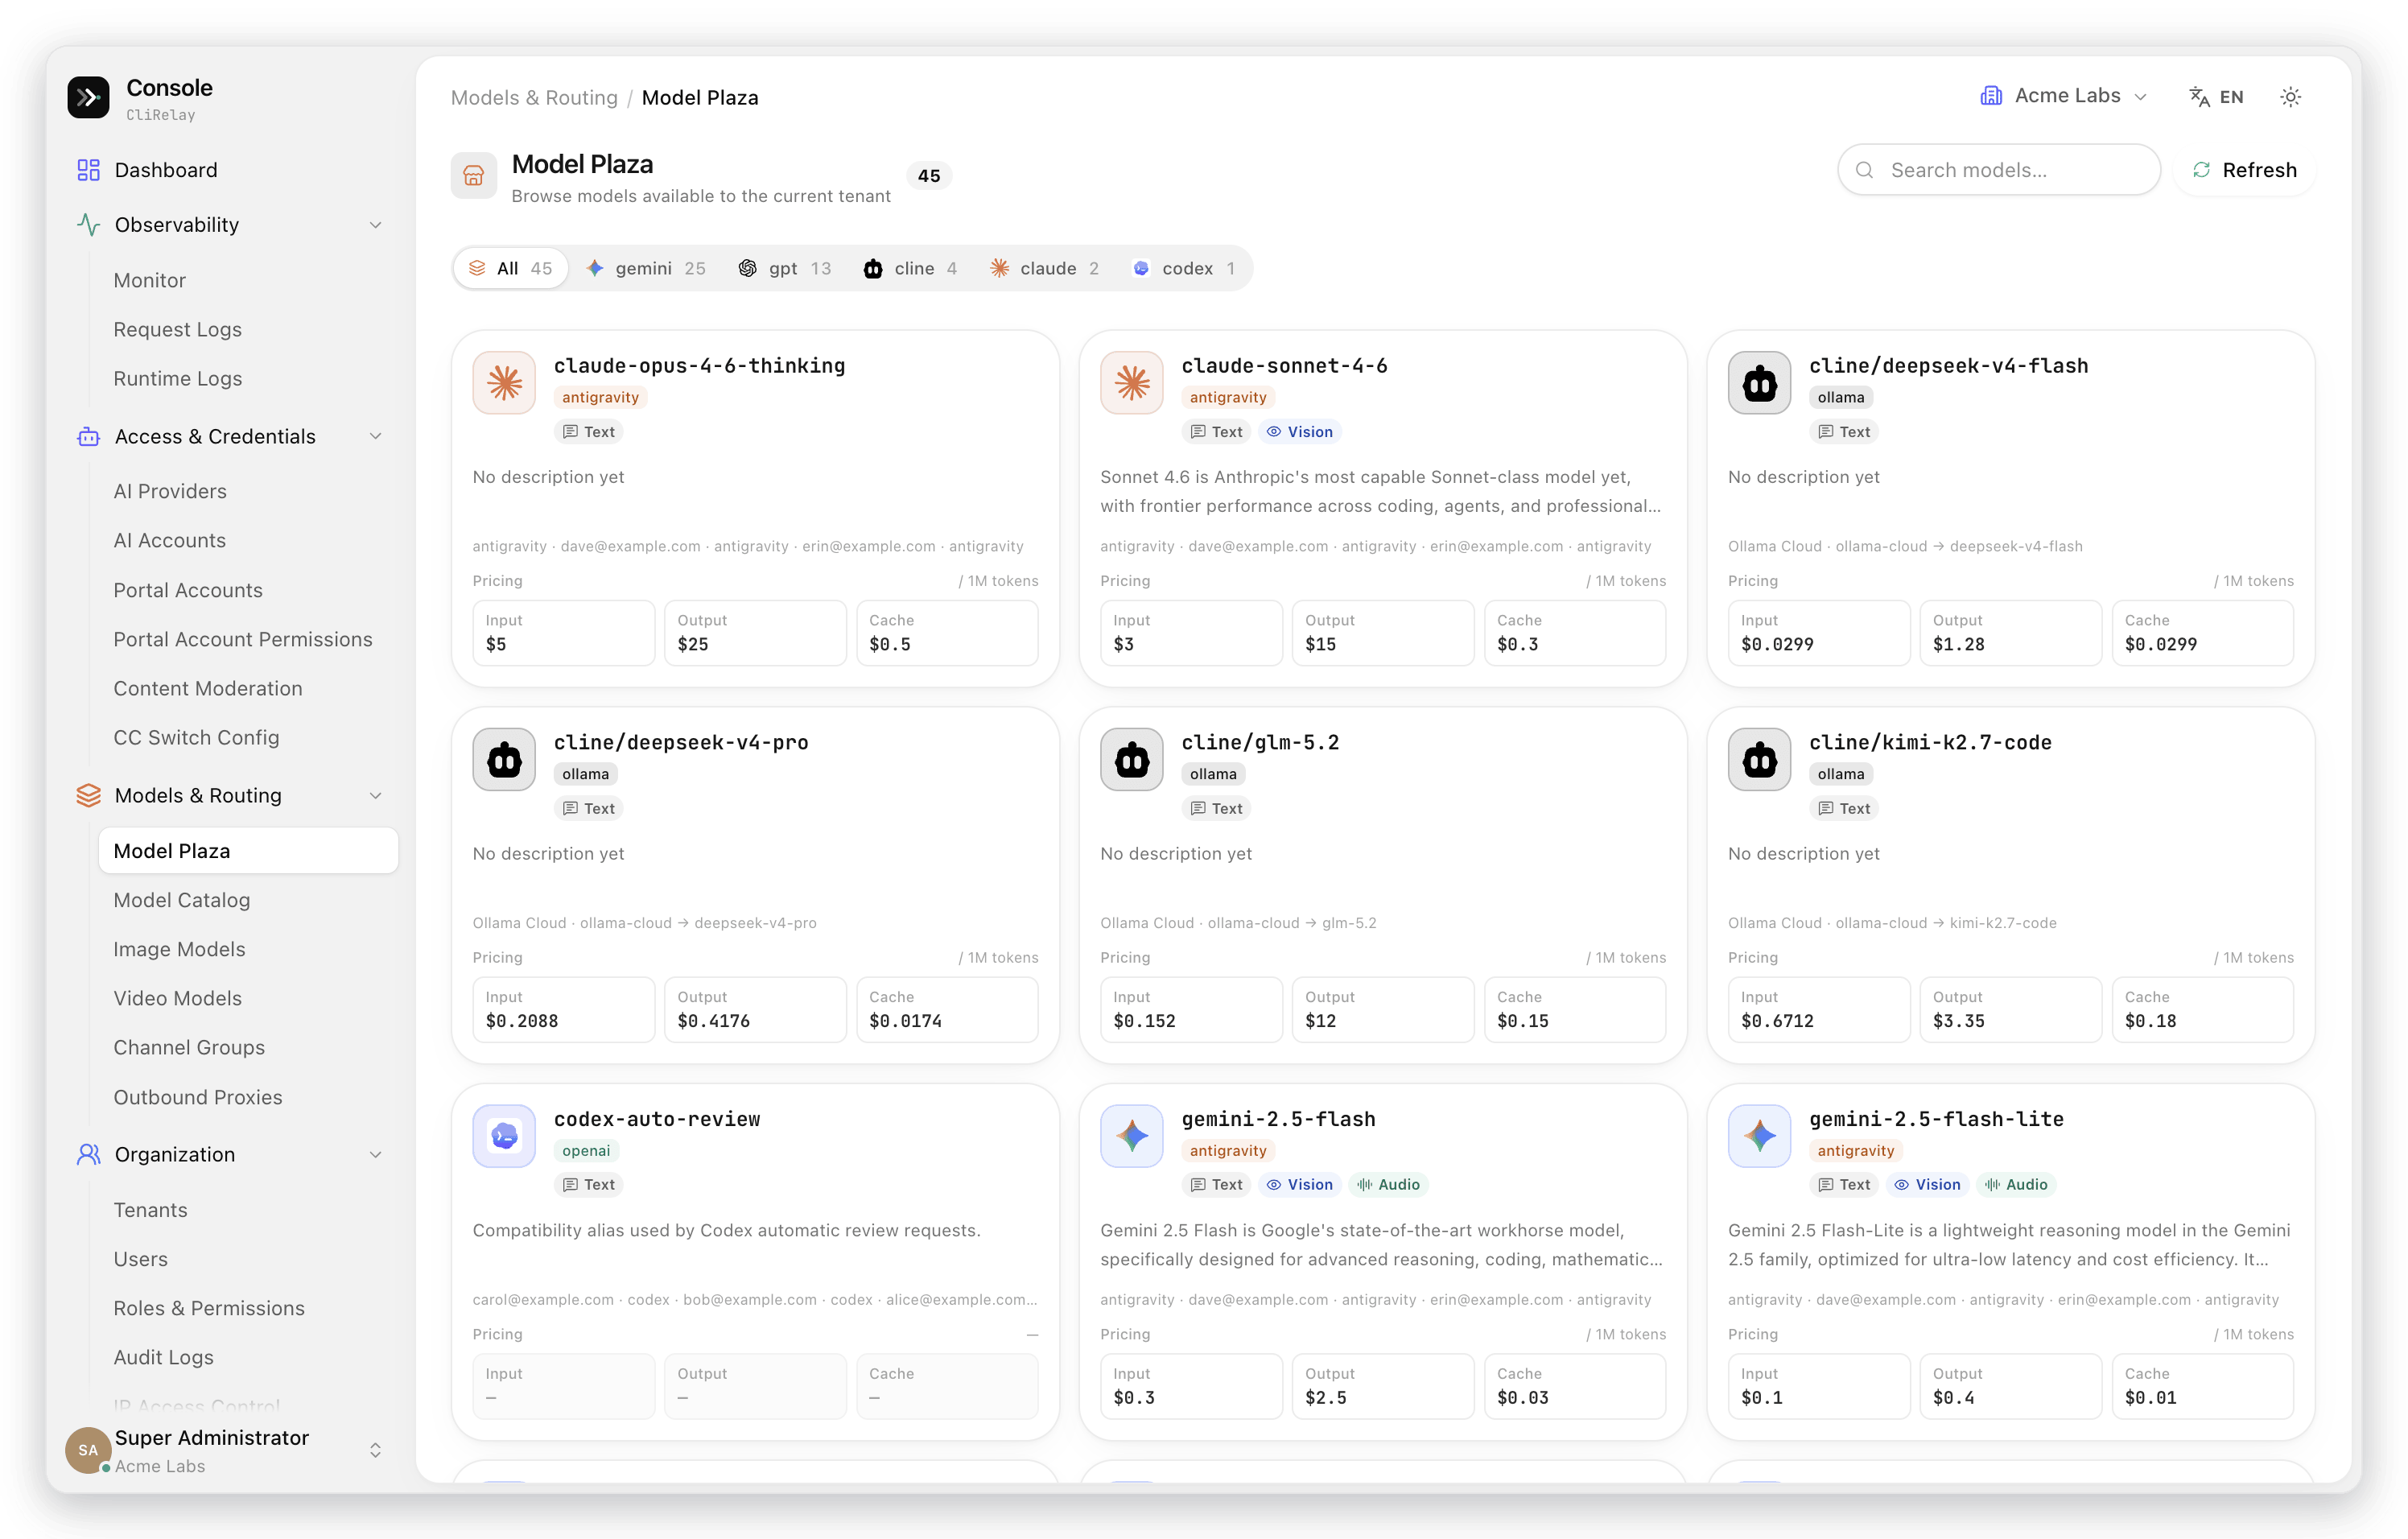
Task: Open Roles & Permissions page
Action: pyautogui.click(x=209, y=1309)
